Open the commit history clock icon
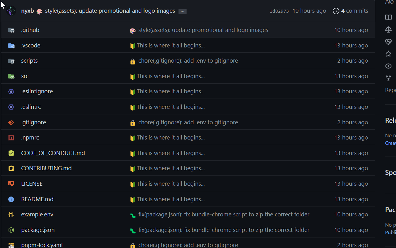Screen dimensions: 396x248 (336, 11)
